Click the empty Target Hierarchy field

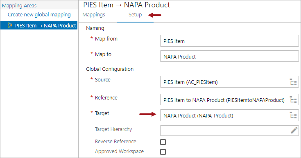coord(225,131)
